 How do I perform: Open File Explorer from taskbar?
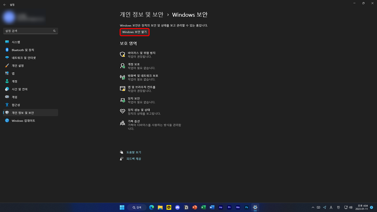pyautogui.click(x=160, y=207)
